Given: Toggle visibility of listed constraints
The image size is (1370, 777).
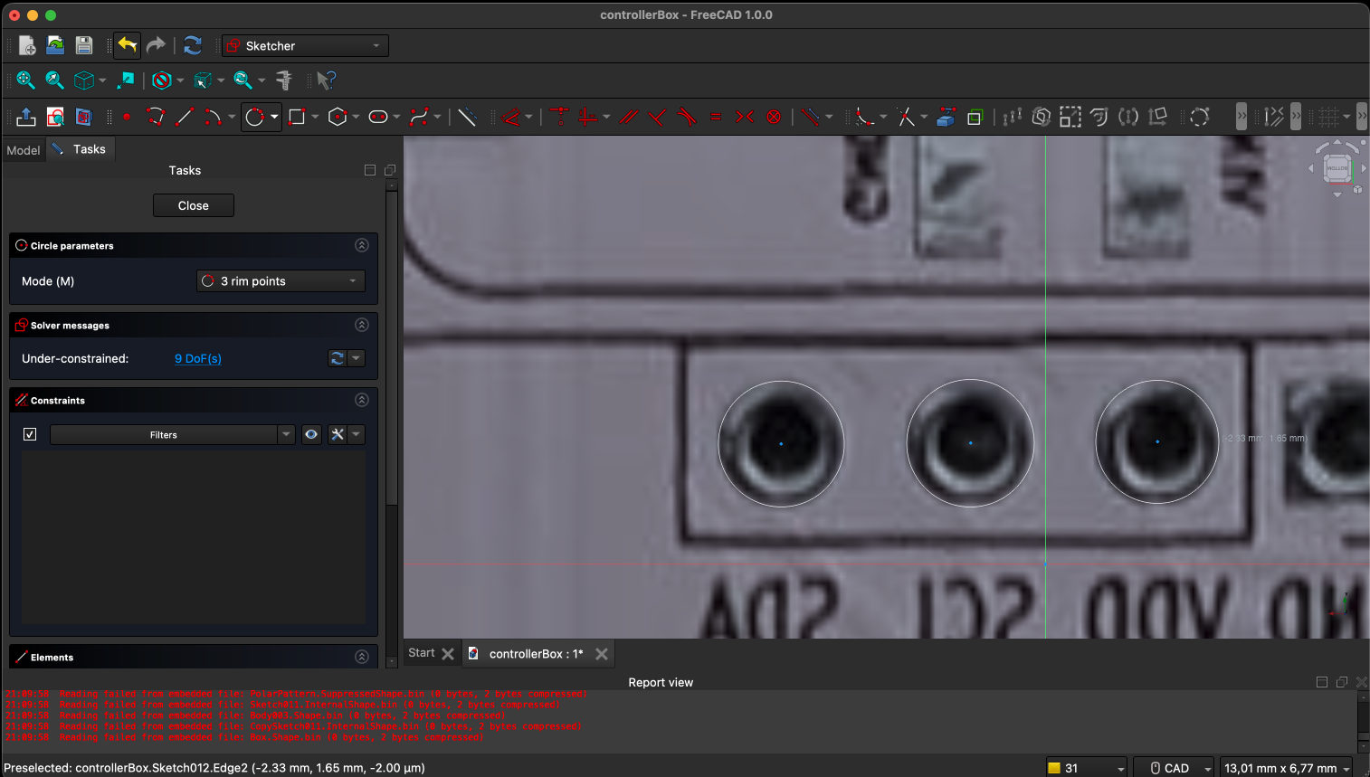Looking at the screenshot, I should (x=311, y=434).
